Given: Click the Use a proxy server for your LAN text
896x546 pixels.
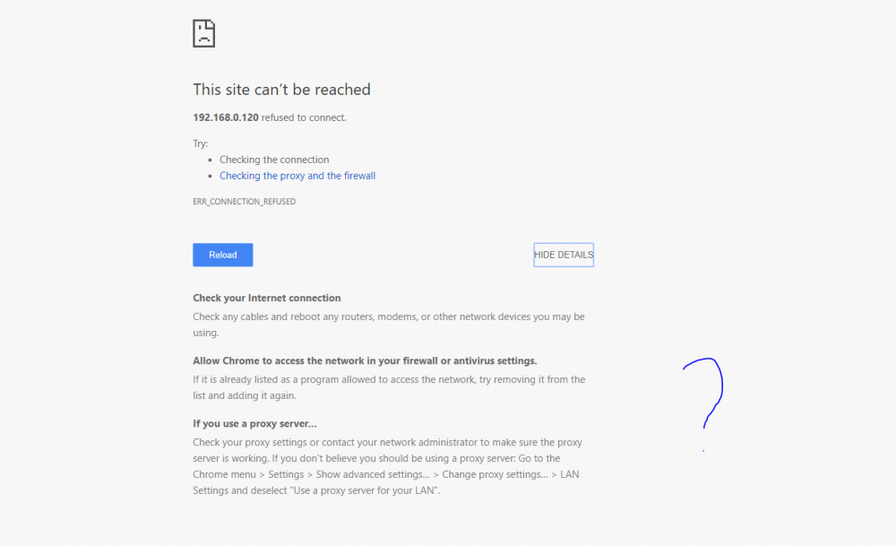Looking at the screenshot, I should tap(364, 490).
